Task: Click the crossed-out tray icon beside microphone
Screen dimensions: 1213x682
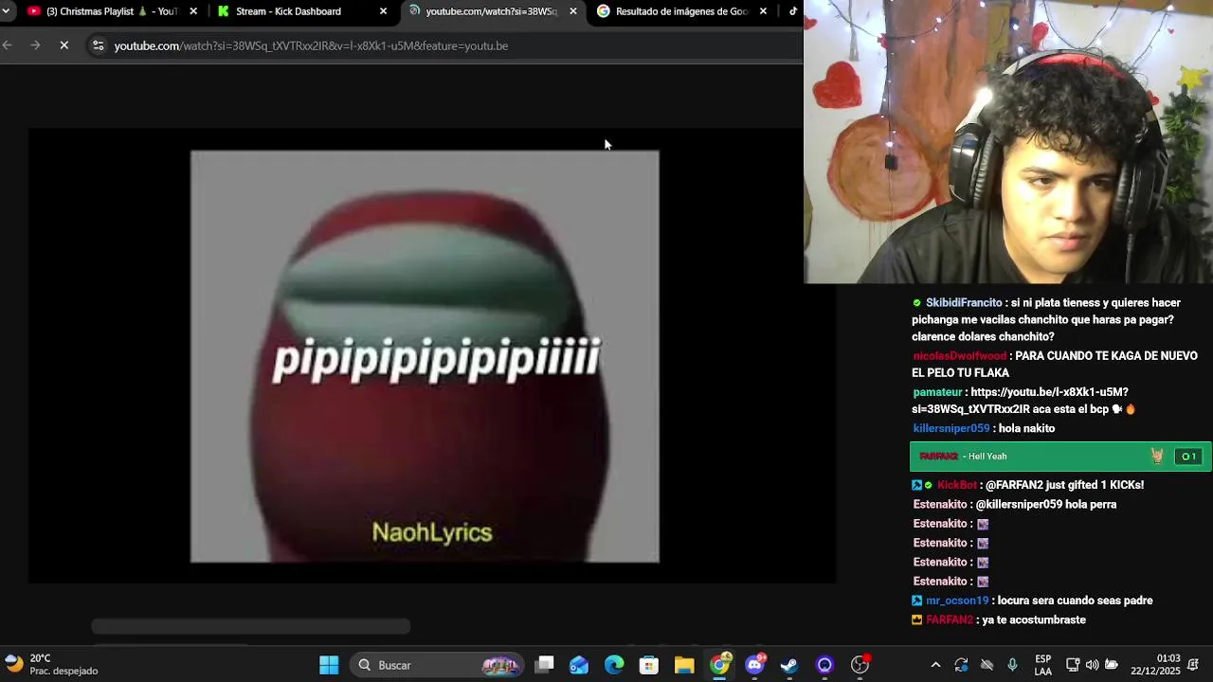Action: (987, 665)
